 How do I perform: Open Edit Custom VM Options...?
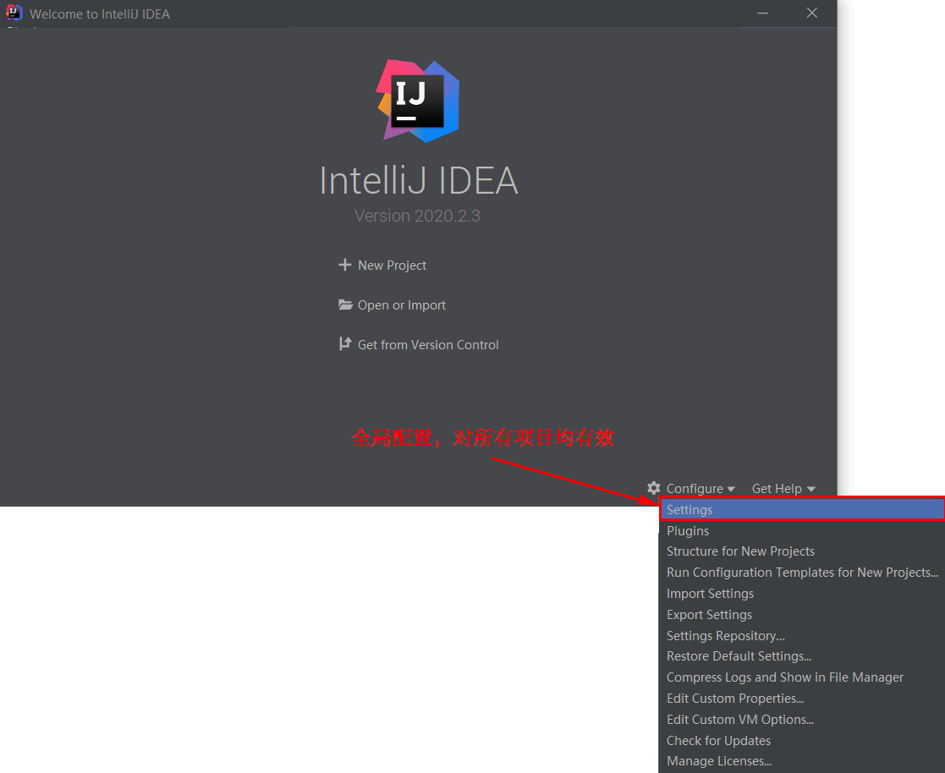coord(801,720)
